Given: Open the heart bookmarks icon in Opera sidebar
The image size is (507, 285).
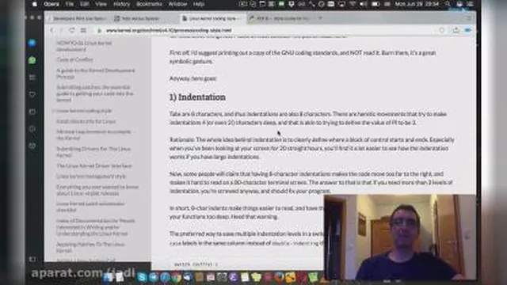Looking at the screenshot, I should point(32,95).
